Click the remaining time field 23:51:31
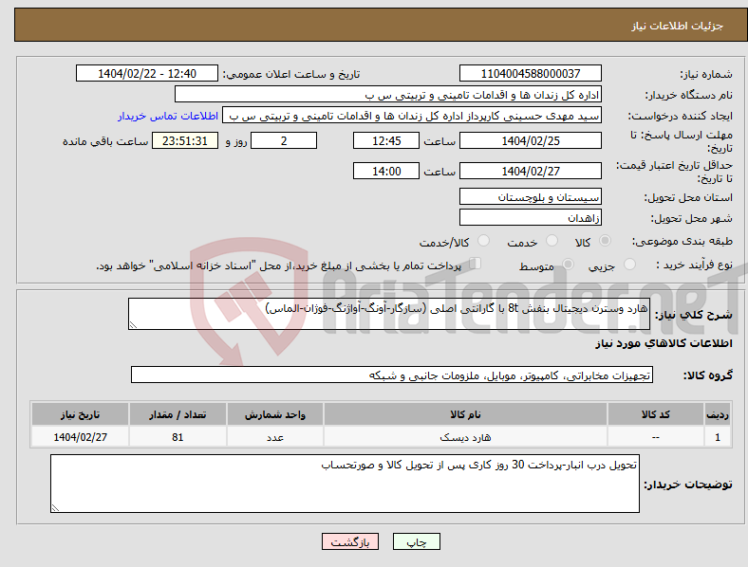The width and height of the screenshot is (748, 567). (185, 140)
